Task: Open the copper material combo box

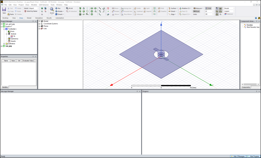Action: click(229, 11)
